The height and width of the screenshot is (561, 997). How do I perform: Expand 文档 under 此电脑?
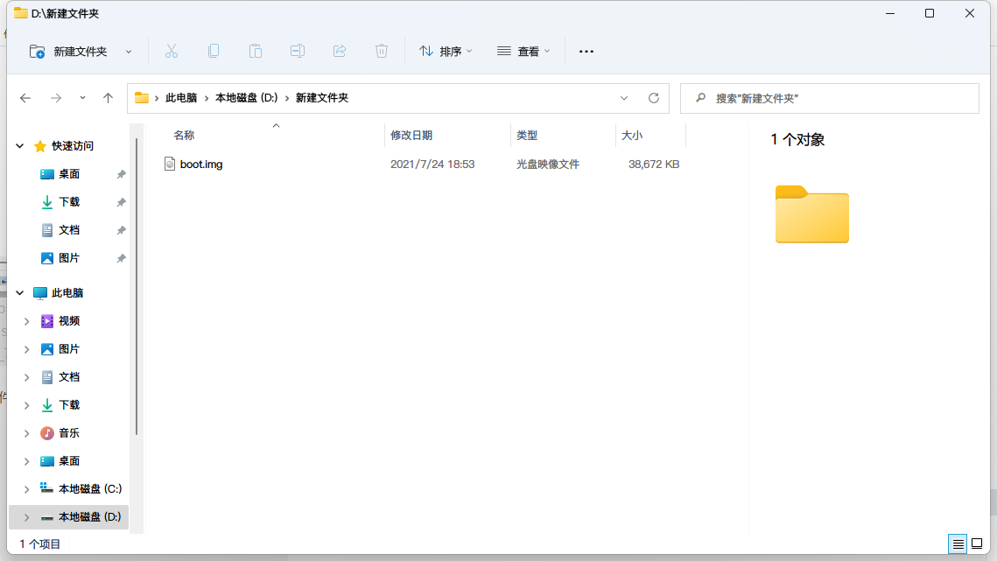pyautogui.click(x=27, y=377)
